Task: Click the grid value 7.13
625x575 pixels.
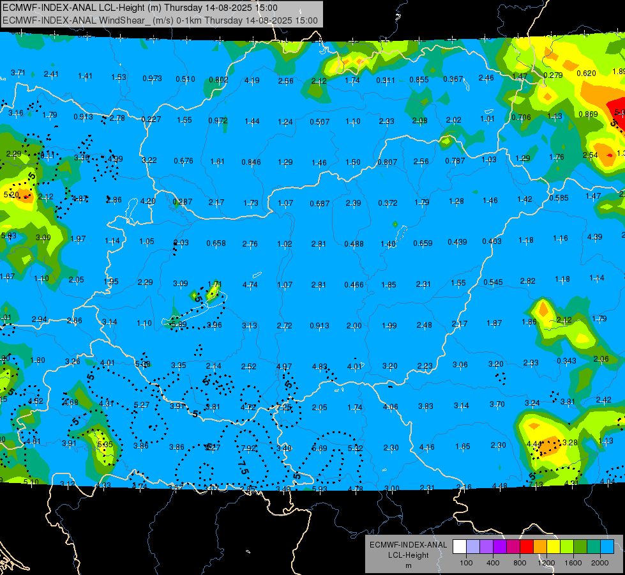Action: (x=536, y=484)
